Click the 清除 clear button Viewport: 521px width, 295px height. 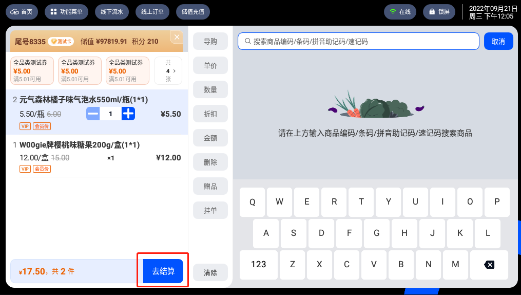click(210, 272)
